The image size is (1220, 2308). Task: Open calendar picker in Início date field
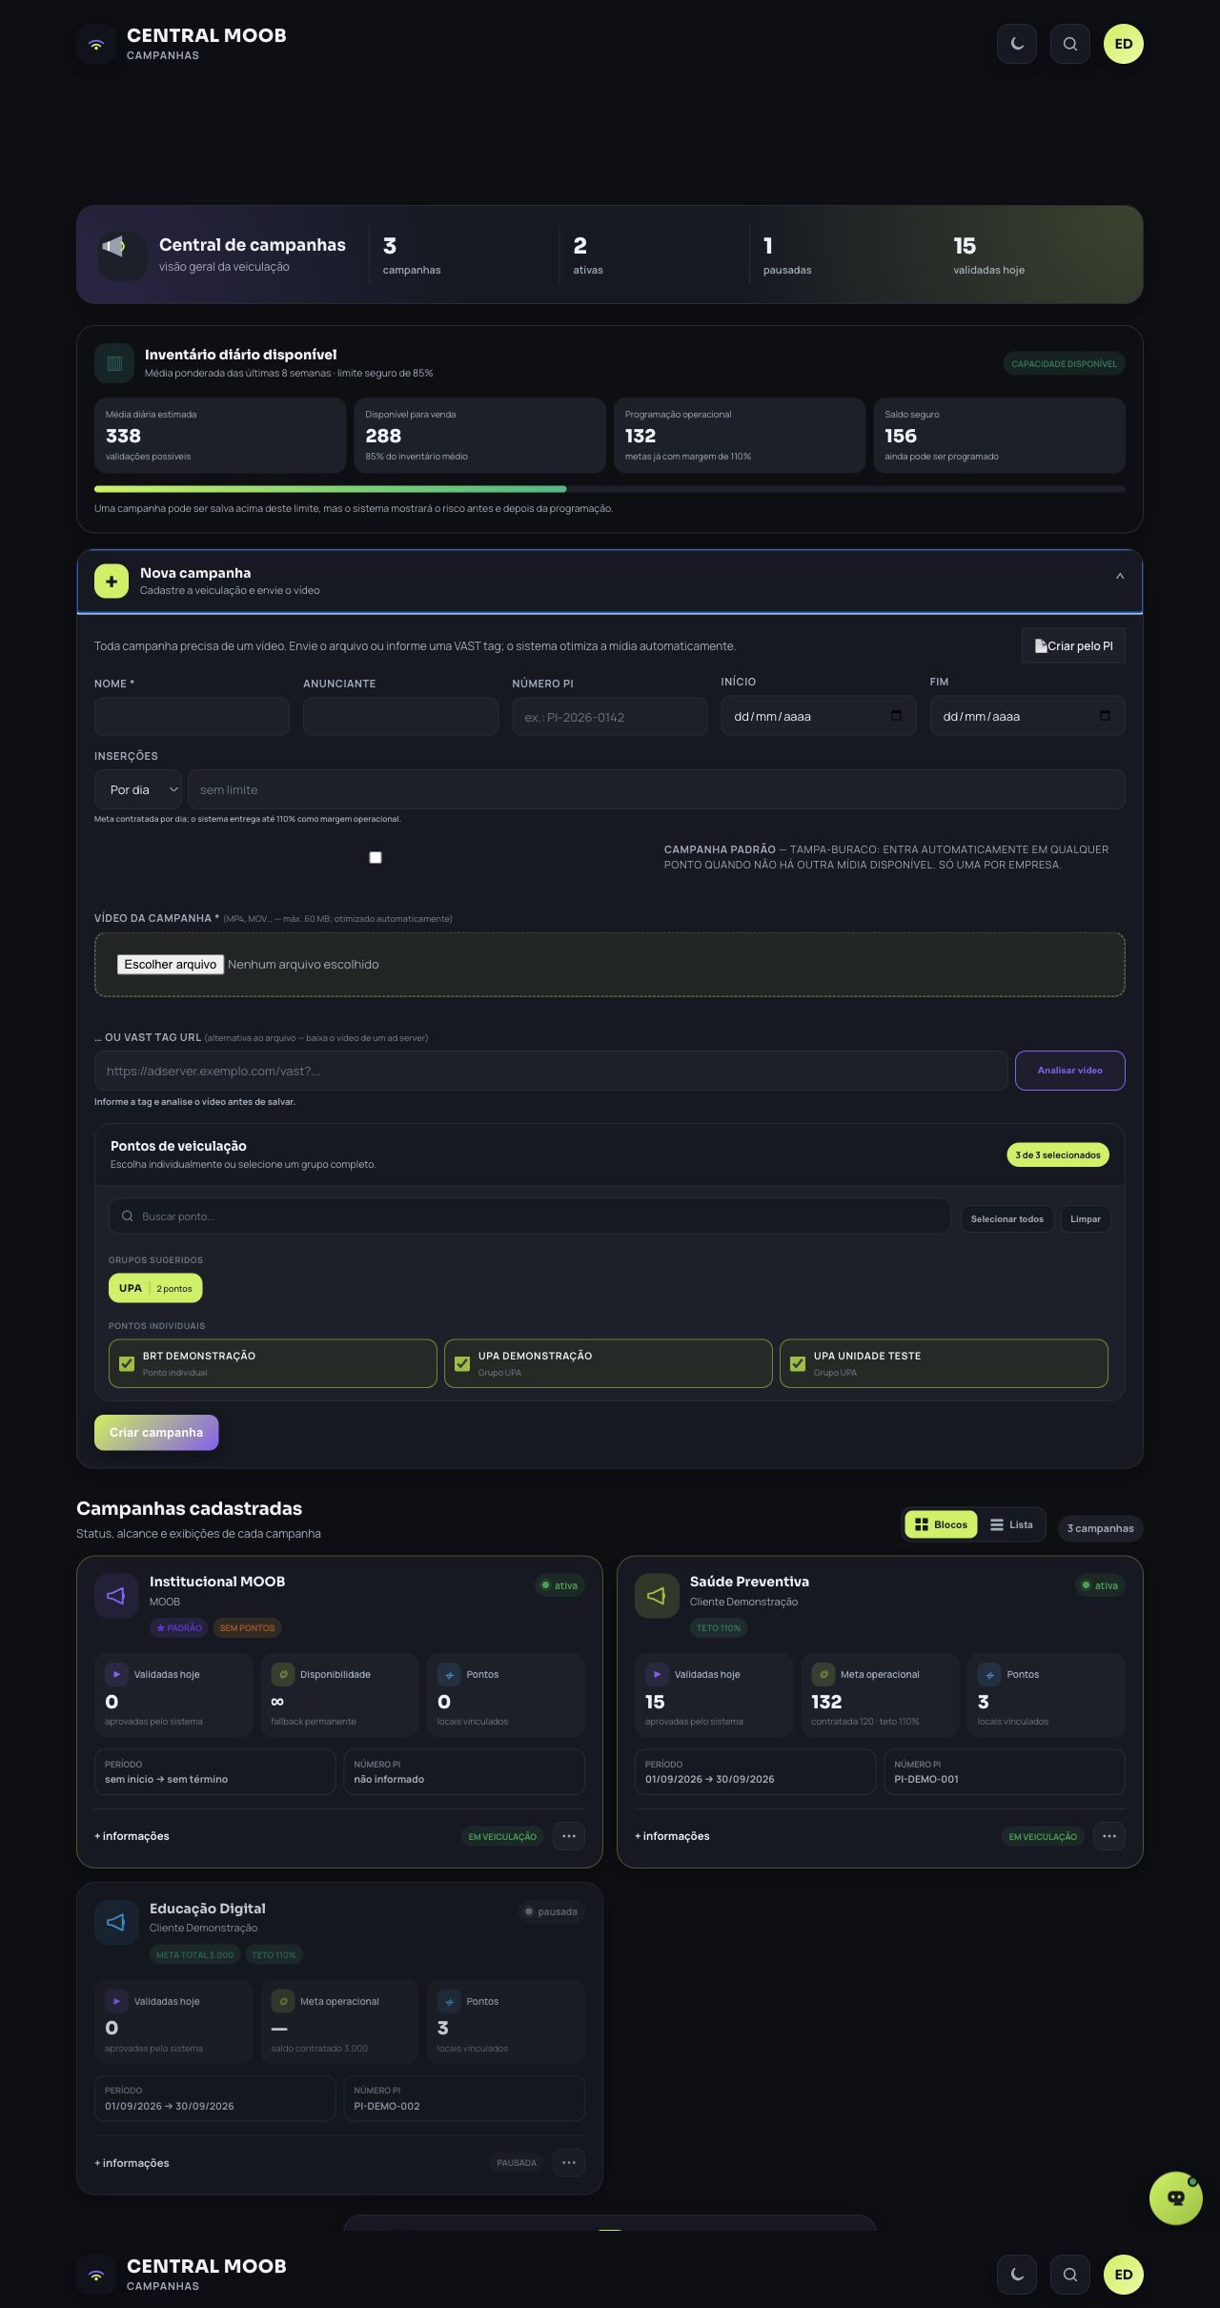pyautogui.click(x=896, y=716)
